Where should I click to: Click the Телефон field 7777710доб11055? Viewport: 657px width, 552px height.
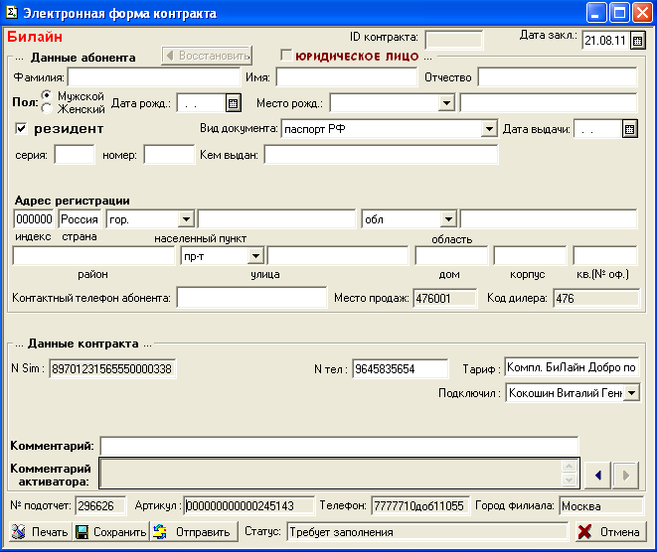[420, 505]
